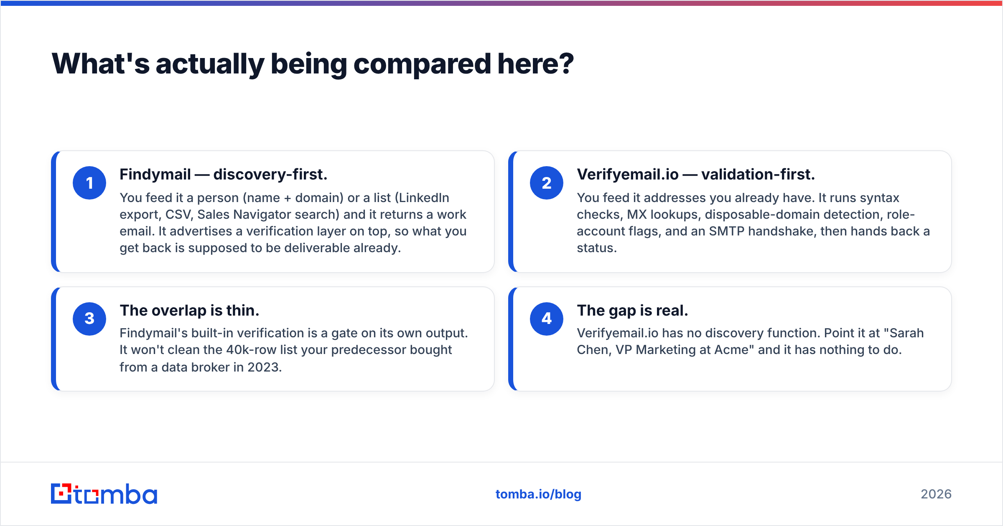Select the 'Findymail — discovery-first.' heading
Screen dimensions: 1003x526
[224, 174]
